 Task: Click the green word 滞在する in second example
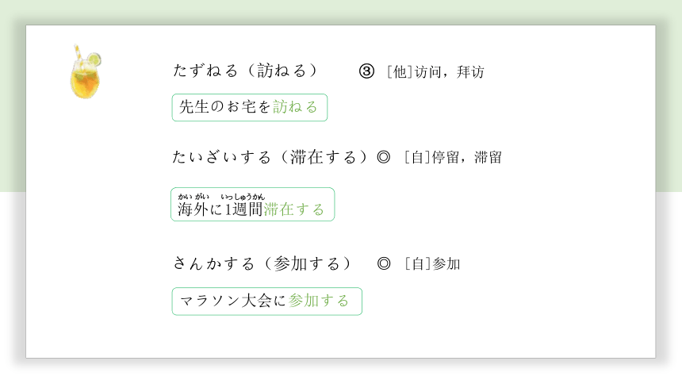coord(294,209)
